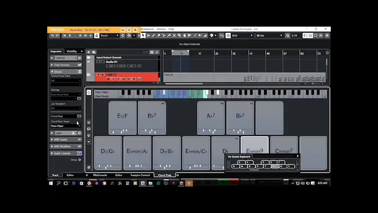Click the Chord Pads tag icon
The width and height of the screenshot is (378, 213).
[x=89, y=135]
